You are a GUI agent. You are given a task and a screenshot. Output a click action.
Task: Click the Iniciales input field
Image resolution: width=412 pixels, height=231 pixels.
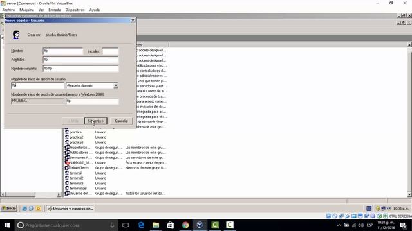110,51
